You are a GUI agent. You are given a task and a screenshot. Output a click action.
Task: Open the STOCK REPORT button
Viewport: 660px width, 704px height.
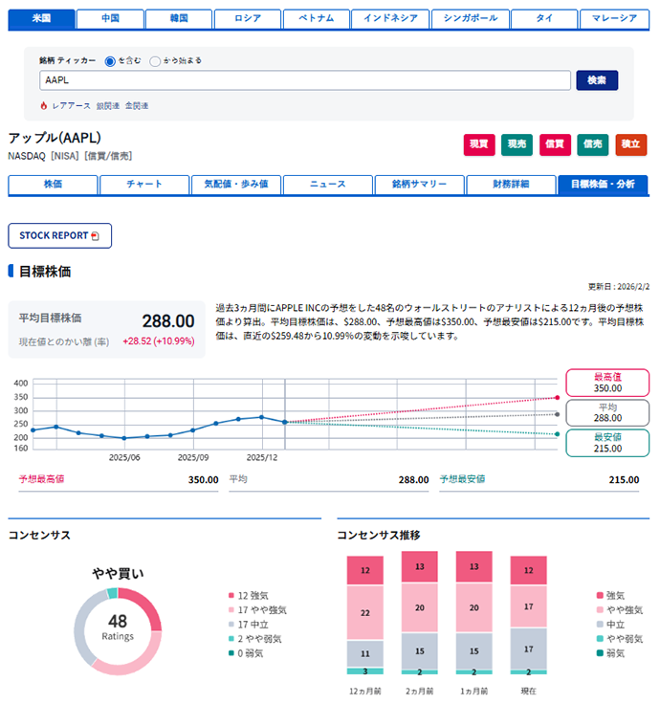coord(59,235)
